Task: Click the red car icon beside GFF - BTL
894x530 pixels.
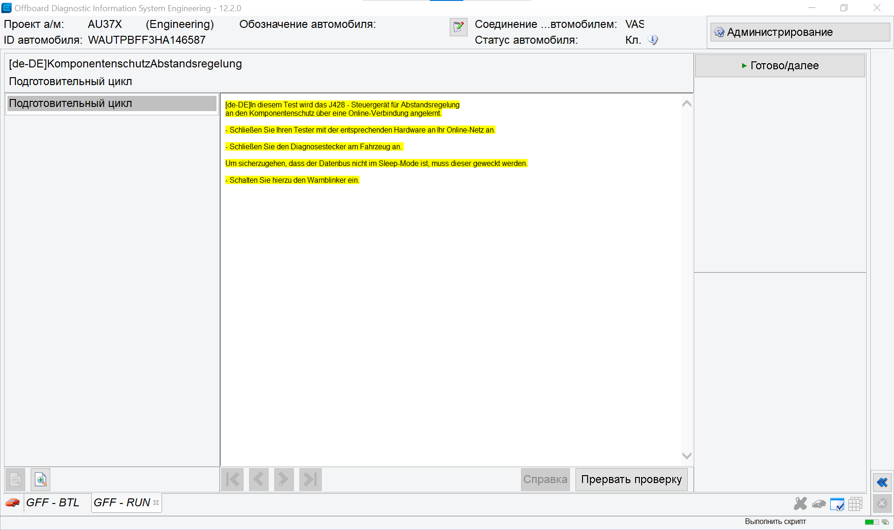Action: tap(13, 503)
